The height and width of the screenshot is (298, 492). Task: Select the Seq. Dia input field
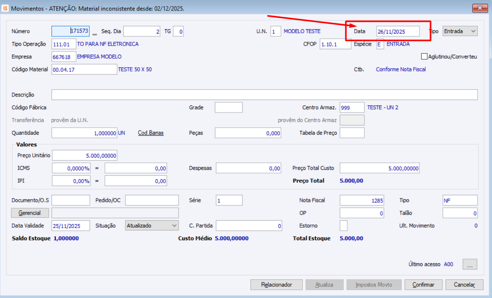pos(142,31)
